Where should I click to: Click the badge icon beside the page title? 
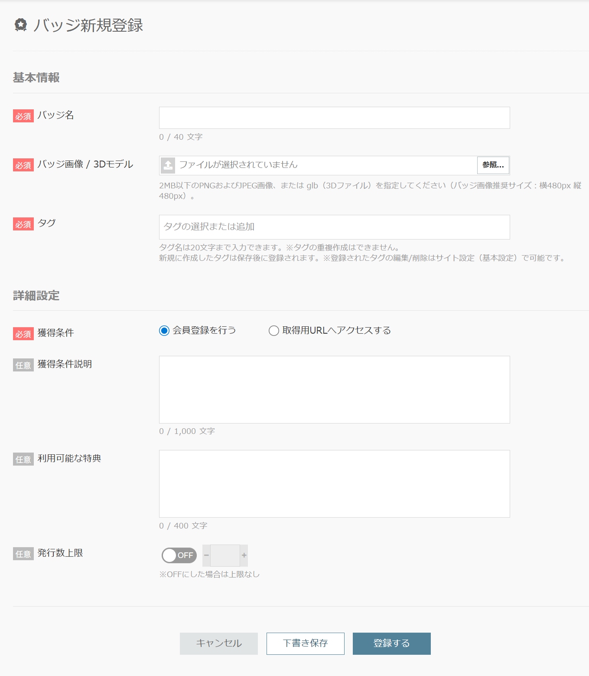tap(20, 25)
